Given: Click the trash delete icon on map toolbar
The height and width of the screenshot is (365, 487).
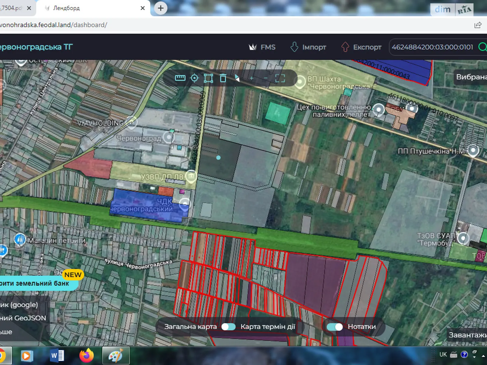Looking at the screenshot, I should 223,78.
